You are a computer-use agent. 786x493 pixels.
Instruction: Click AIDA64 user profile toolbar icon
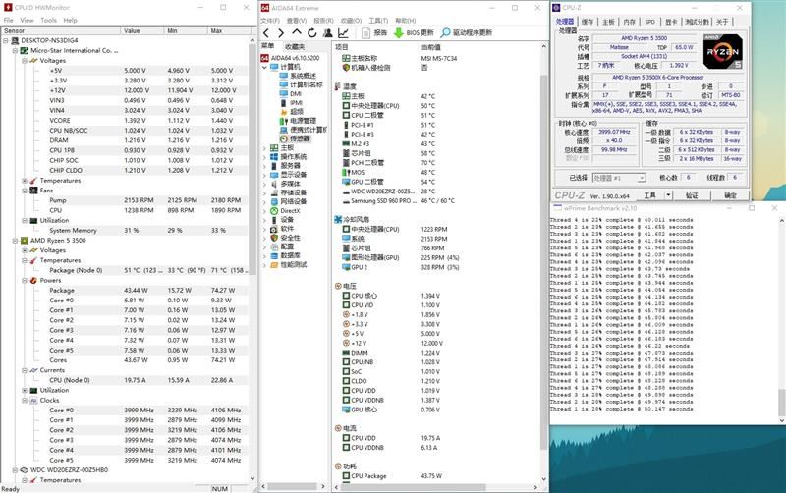(x=328, y=33)
